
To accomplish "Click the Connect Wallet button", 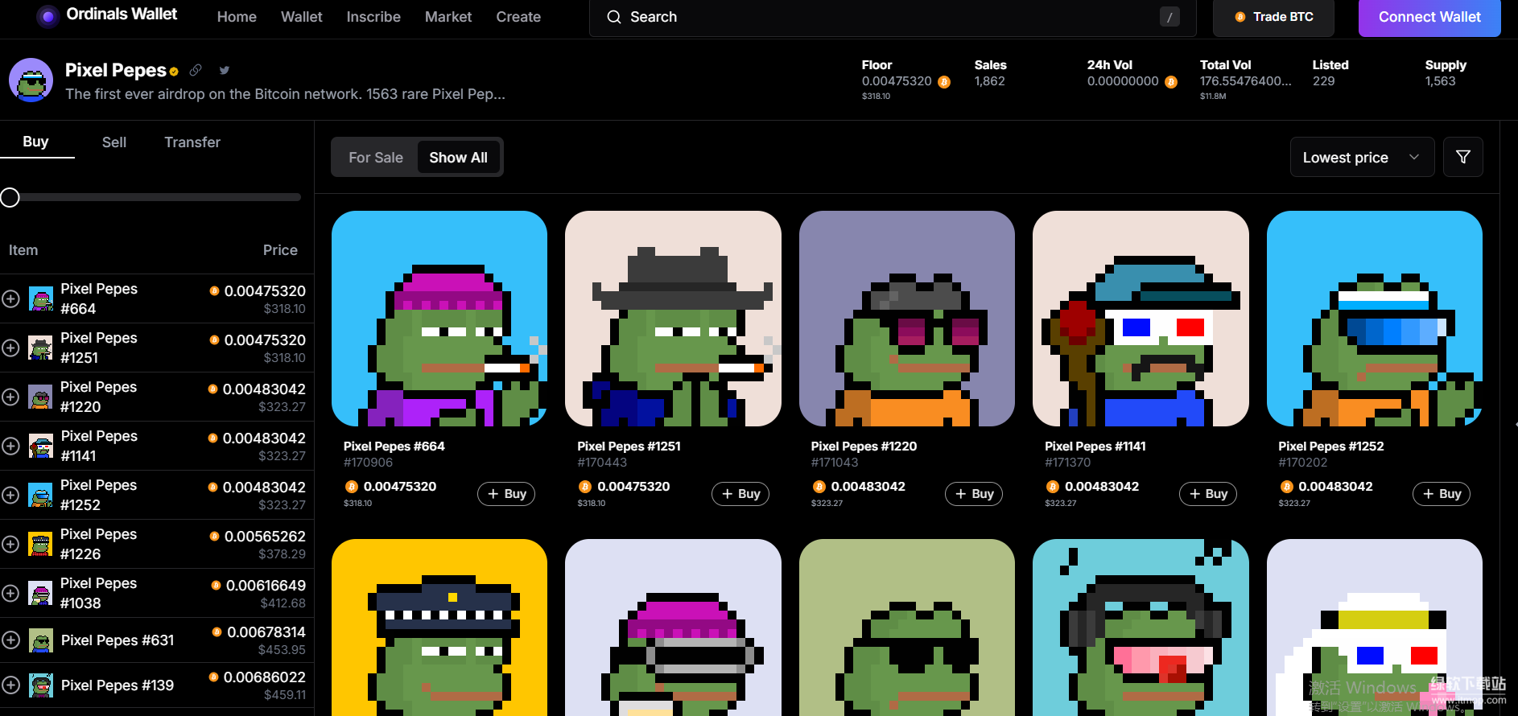I will 1429,17.
